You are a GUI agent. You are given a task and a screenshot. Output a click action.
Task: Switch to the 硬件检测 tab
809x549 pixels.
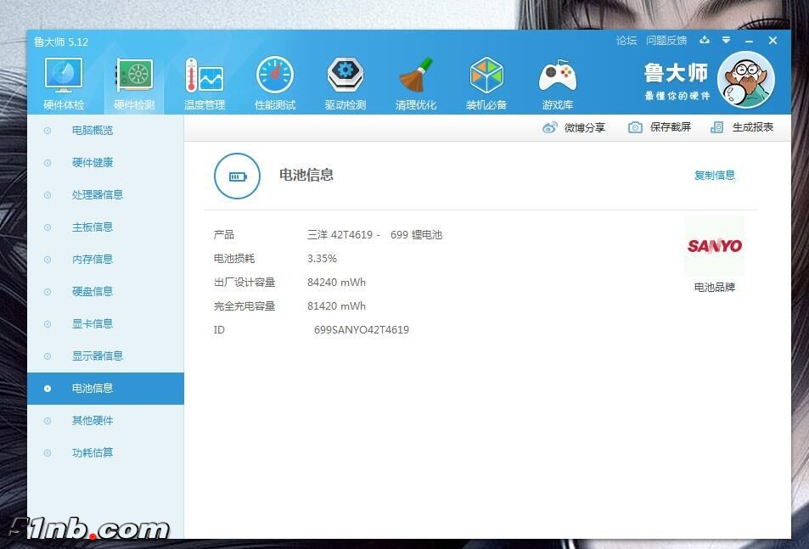[133, 81]
